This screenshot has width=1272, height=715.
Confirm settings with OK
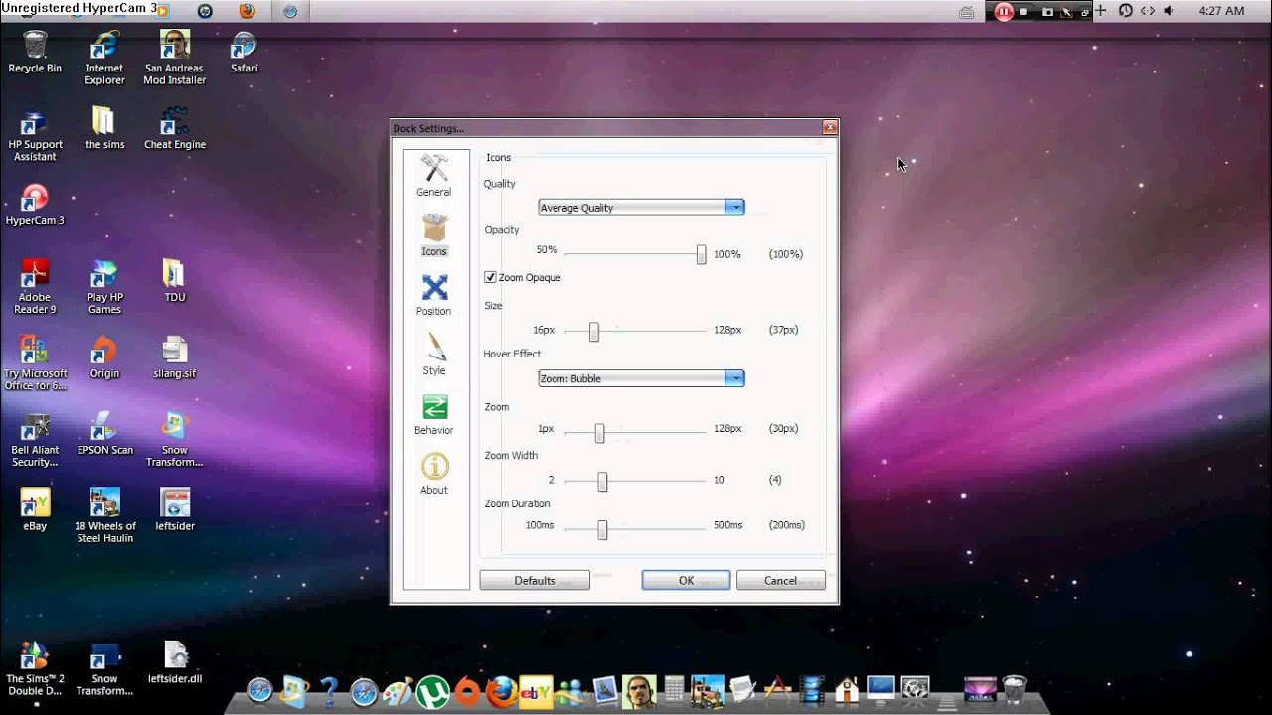point(686,581)
